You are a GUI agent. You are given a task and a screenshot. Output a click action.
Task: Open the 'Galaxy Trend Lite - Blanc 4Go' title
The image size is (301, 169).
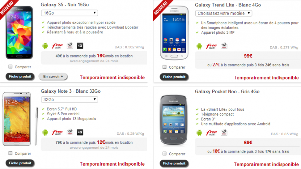[x=228, y=5]
